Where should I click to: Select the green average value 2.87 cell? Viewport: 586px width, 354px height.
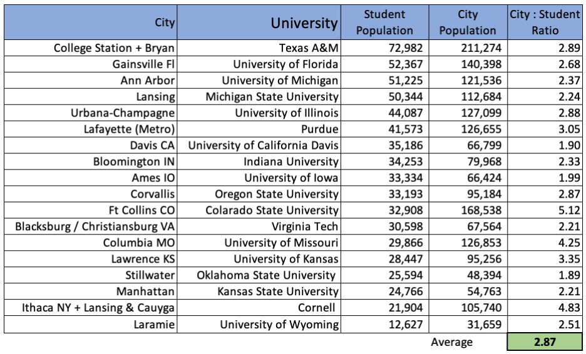(544, 342)
